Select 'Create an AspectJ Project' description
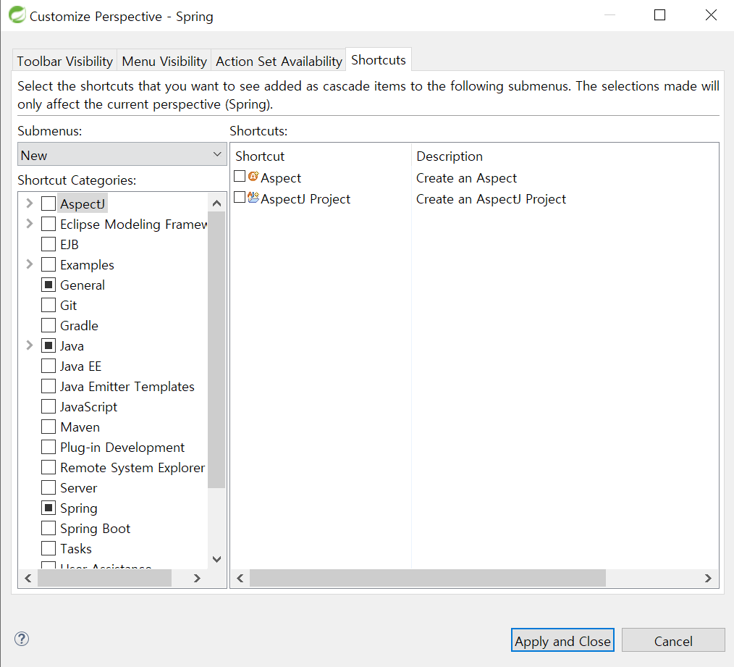The width and height of the screenshot is (734, 667). click(491, 199)
